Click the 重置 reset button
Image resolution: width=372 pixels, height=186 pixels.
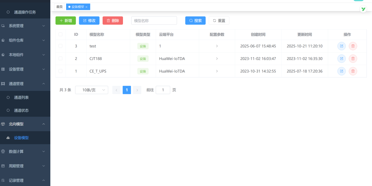pos(219,21)
